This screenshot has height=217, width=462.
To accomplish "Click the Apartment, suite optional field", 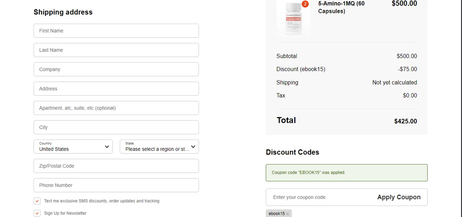I will 116,108.
